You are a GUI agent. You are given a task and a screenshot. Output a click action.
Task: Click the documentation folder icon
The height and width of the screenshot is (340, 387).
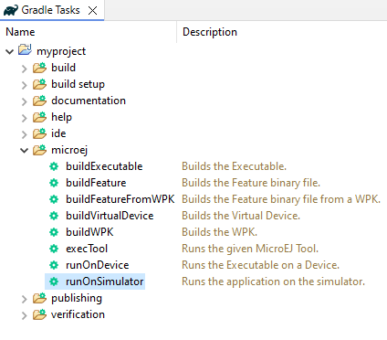click(x=39, y=101)
